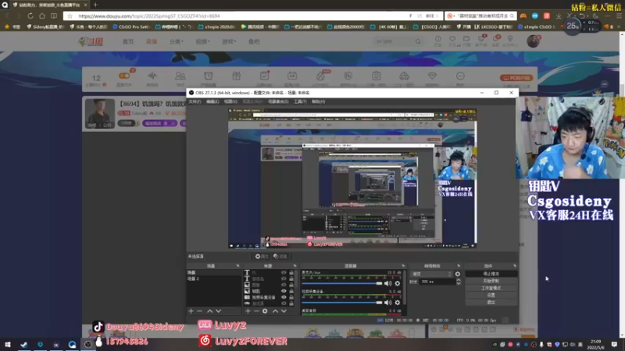Open the Douyu gift box icon in toolbar
Viewport: 625px width, 351px height.
tap(237, 77)
